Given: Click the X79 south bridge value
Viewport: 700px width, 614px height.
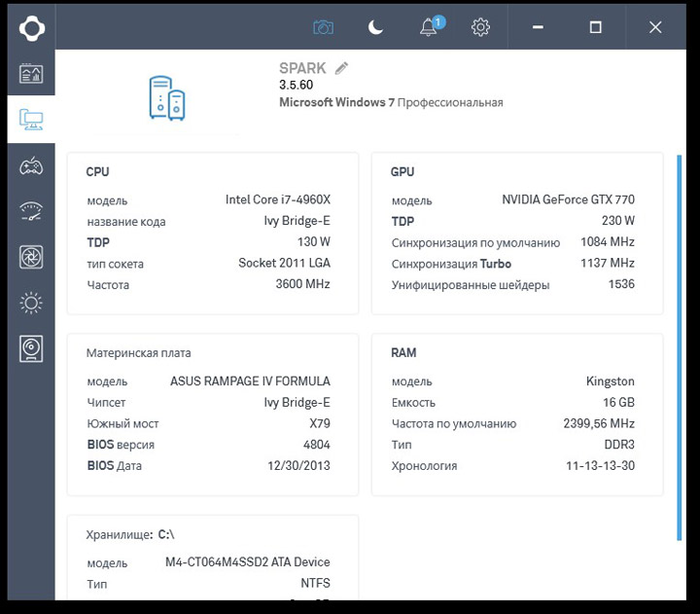Looking at the screenshot, I should [x=320, y=423].
